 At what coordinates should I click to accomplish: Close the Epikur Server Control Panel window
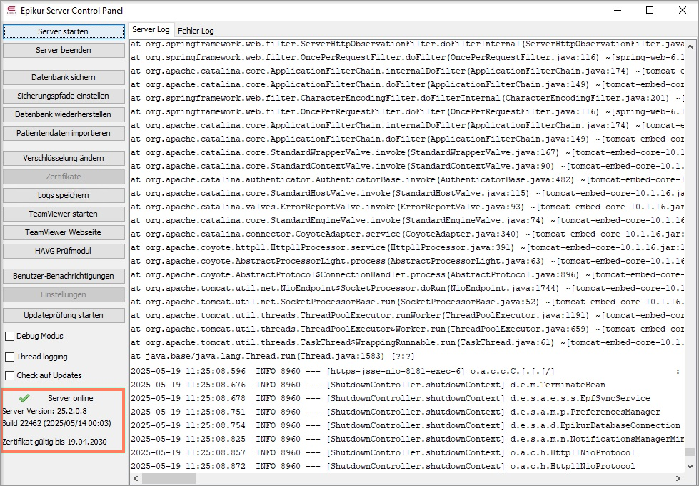click(x=682, y=10)
